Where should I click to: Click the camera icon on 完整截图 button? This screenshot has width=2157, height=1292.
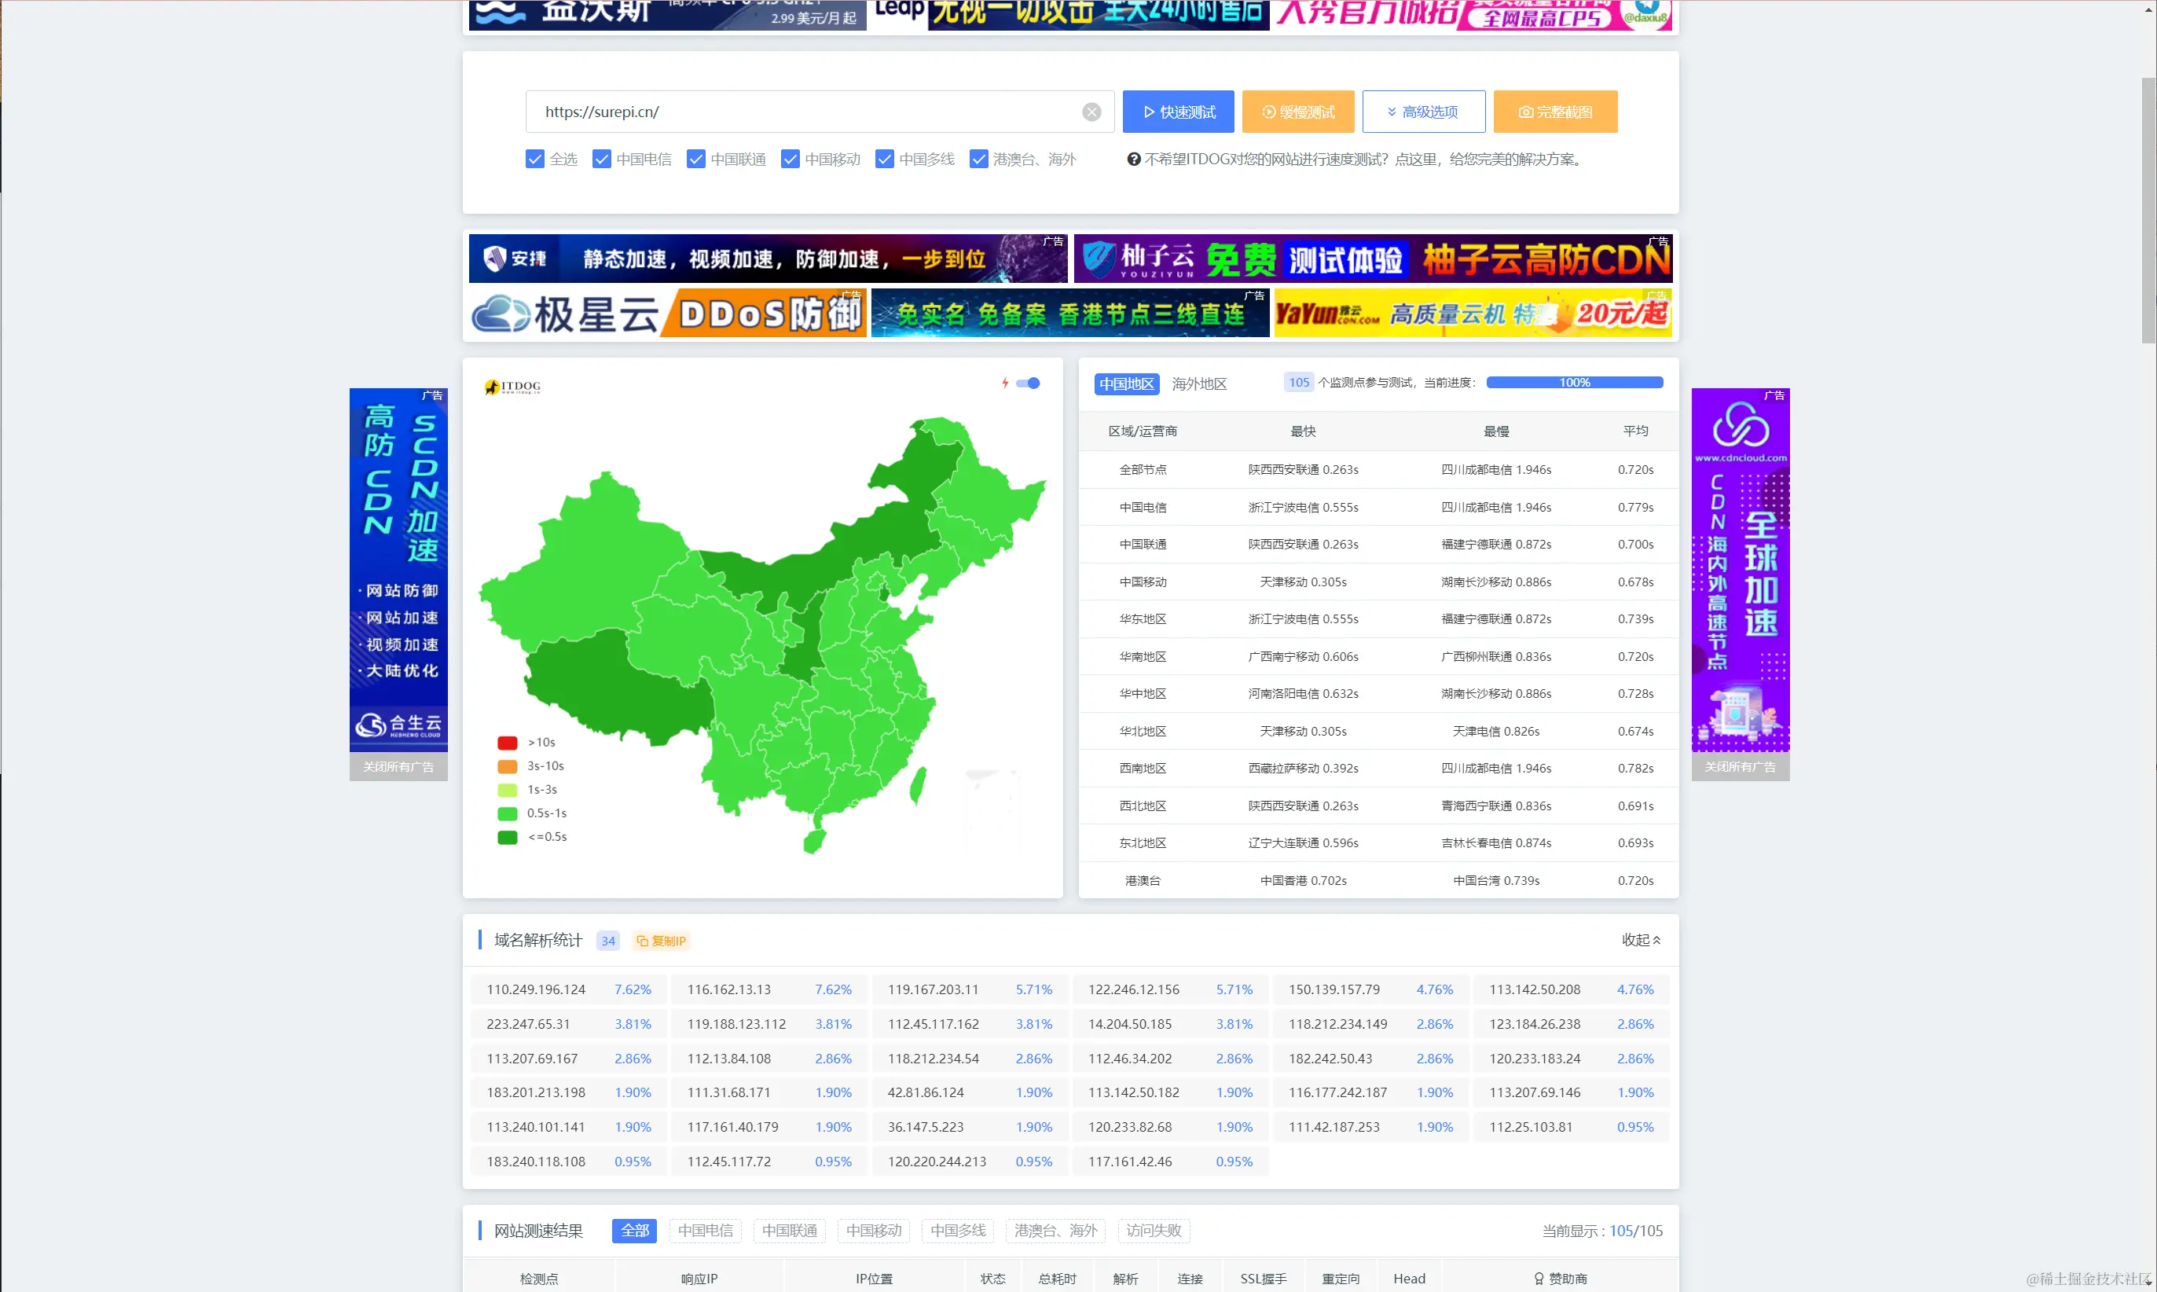[x=1525, y=112]
